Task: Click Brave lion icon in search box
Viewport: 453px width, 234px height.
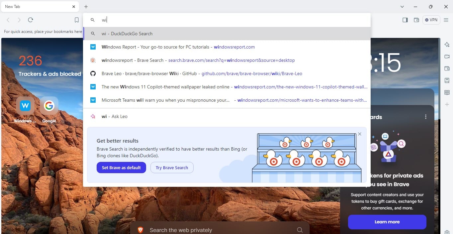Action: 140,230
